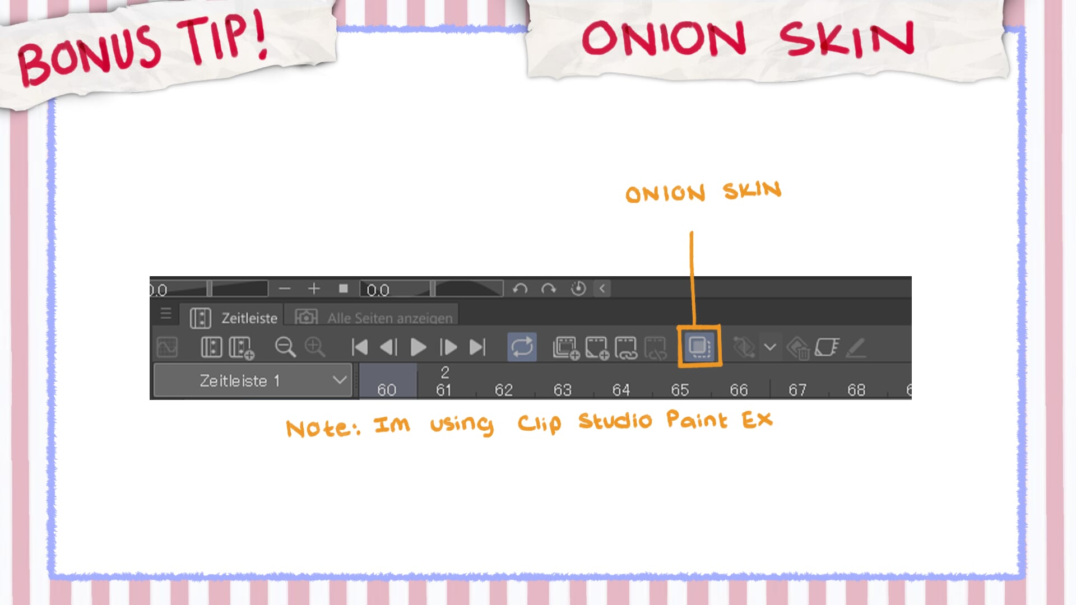Viewport: 1076px width, 605px height.
Task: Click the new animation folder icon
Action: (566, 347)
